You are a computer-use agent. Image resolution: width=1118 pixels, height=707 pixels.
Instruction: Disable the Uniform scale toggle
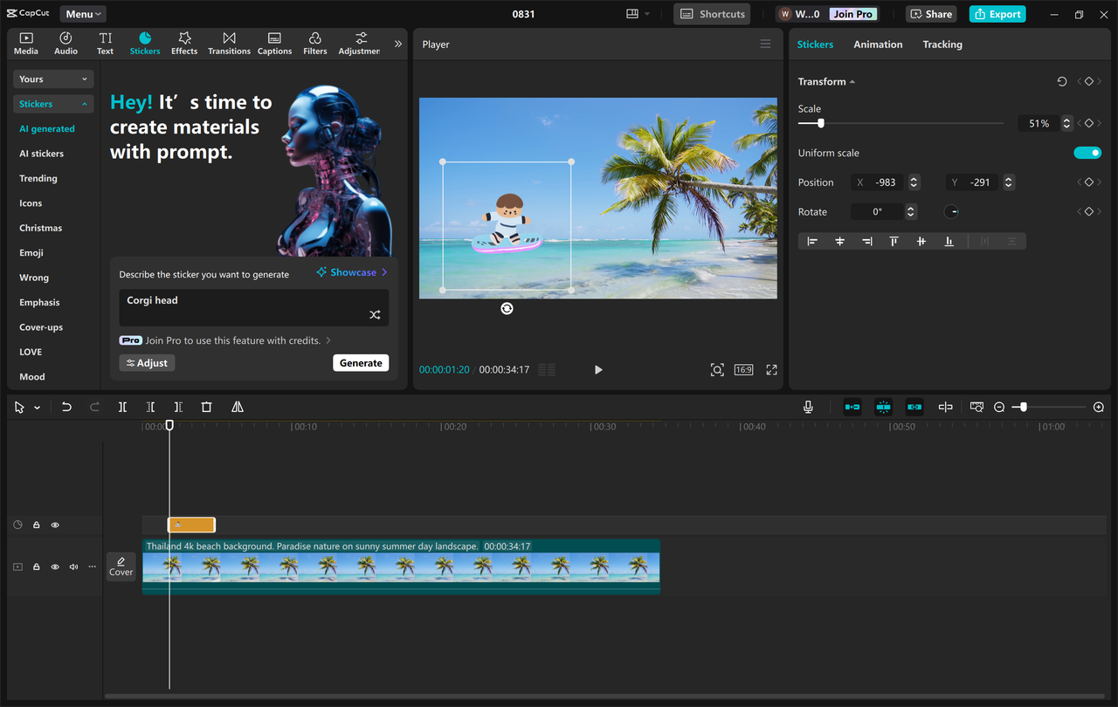coord(1087,152)
